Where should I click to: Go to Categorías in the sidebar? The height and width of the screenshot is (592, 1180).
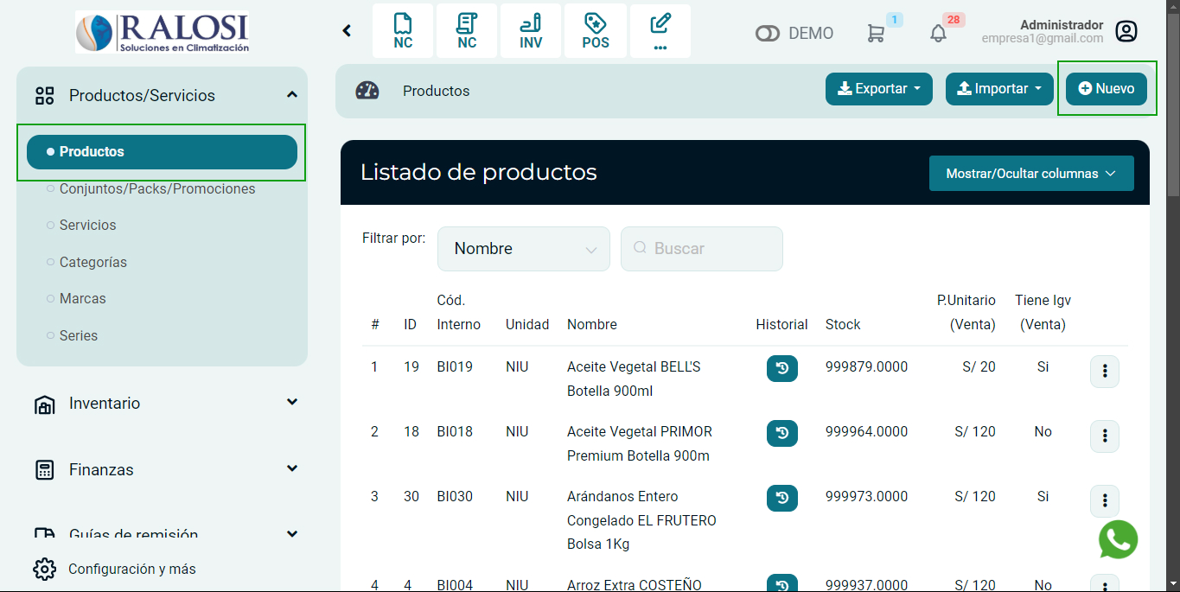click(92, 262)
